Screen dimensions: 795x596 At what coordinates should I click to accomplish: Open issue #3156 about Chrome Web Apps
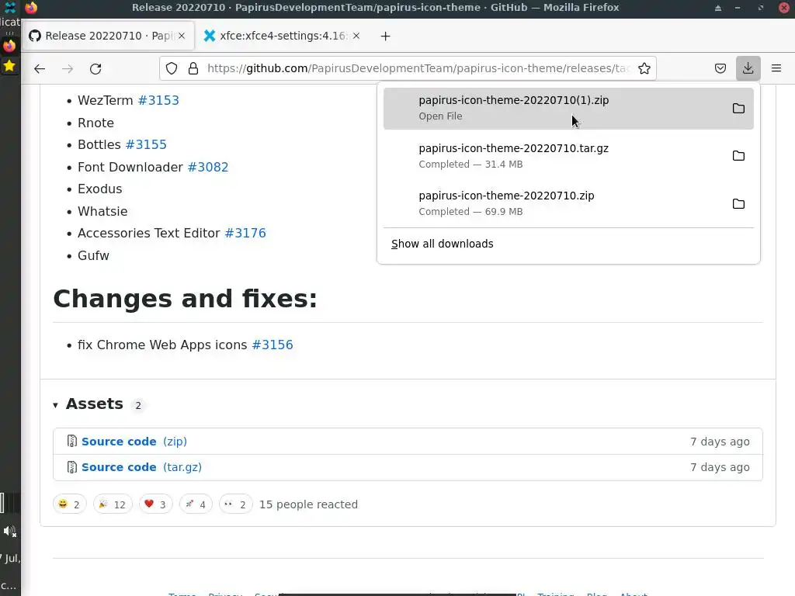click(273, 345)
